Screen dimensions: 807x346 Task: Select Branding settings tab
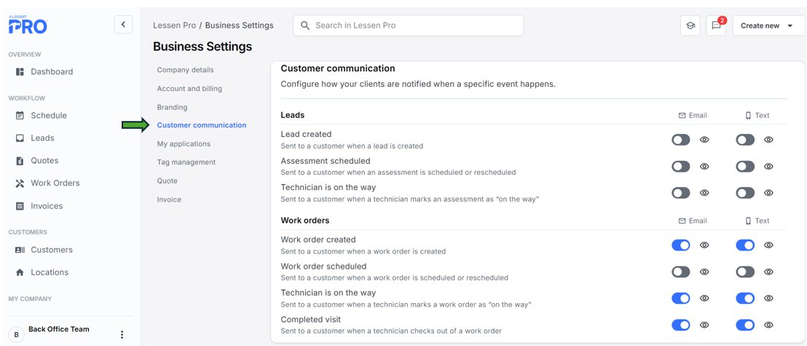[x=172, y=107]
